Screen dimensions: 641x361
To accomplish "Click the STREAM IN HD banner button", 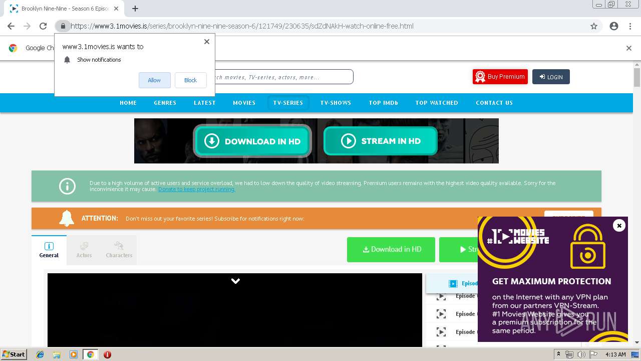I will 381,141.
